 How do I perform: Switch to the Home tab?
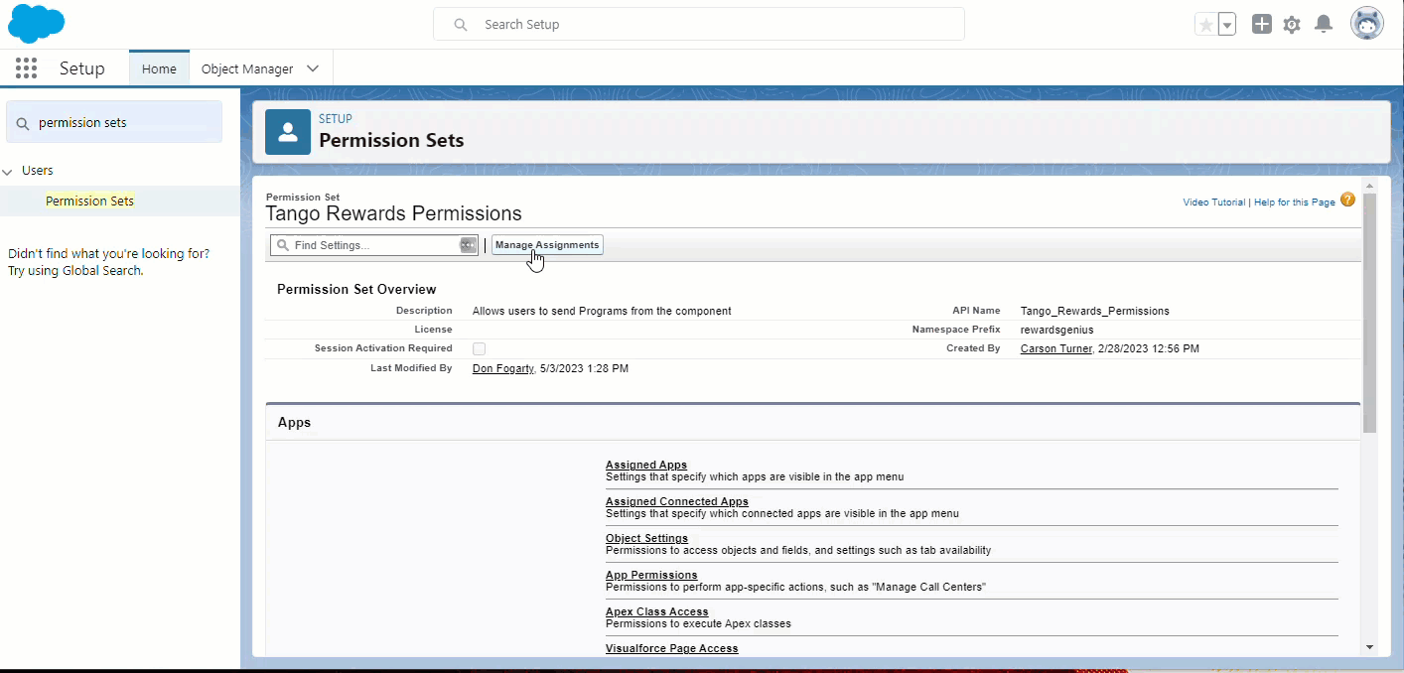click(x=158, y=68)
